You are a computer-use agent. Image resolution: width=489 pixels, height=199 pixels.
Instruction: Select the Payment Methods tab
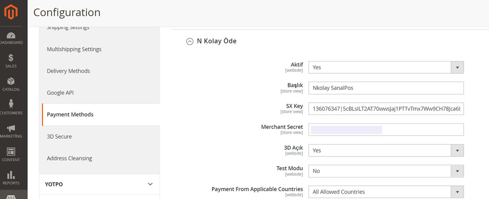[x=70, y=114]
